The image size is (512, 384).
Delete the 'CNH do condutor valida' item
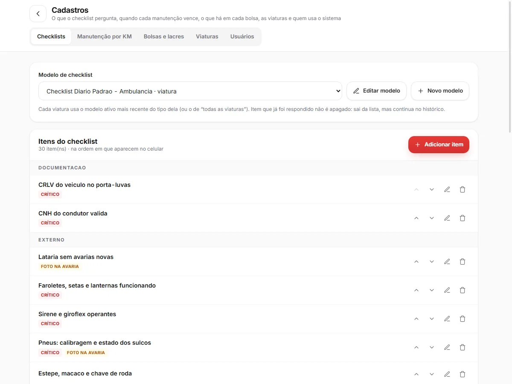pos(463,218)
